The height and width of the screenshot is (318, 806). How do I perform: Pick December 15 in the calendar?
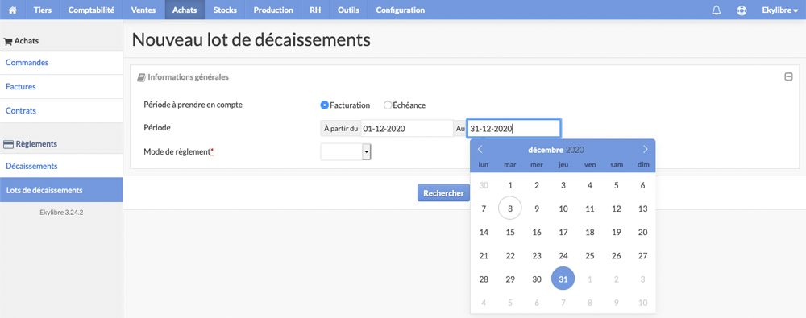pyautogui.click(x=510, y=232)
